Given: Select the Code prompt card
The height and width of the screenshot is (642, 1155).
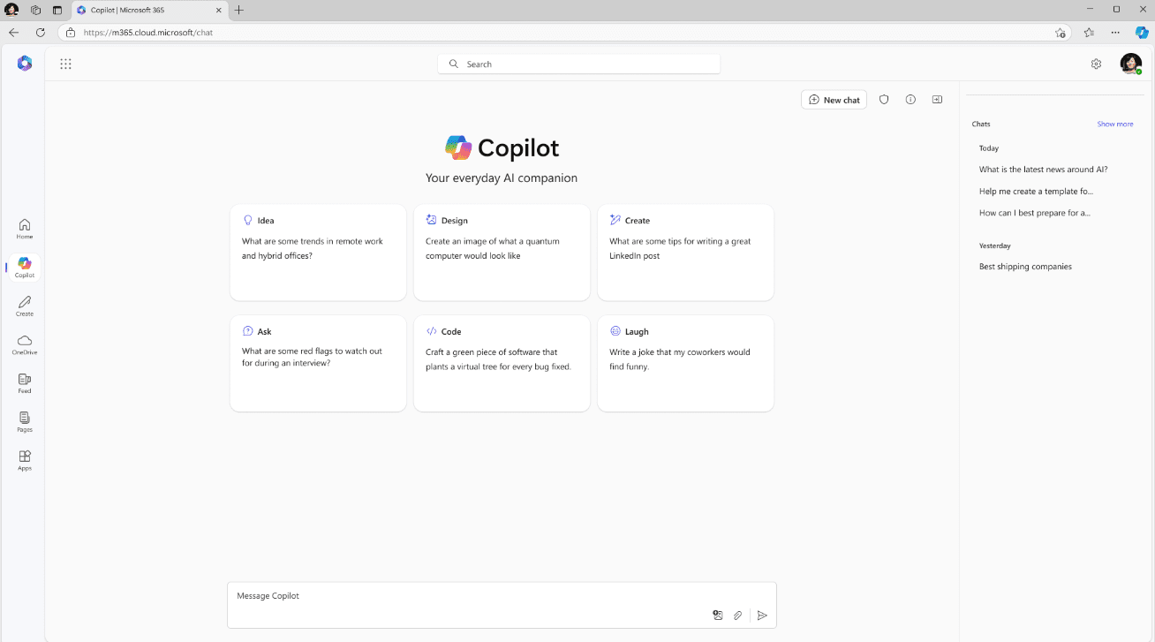Looking at the screenshot, I should pos(502,363).
